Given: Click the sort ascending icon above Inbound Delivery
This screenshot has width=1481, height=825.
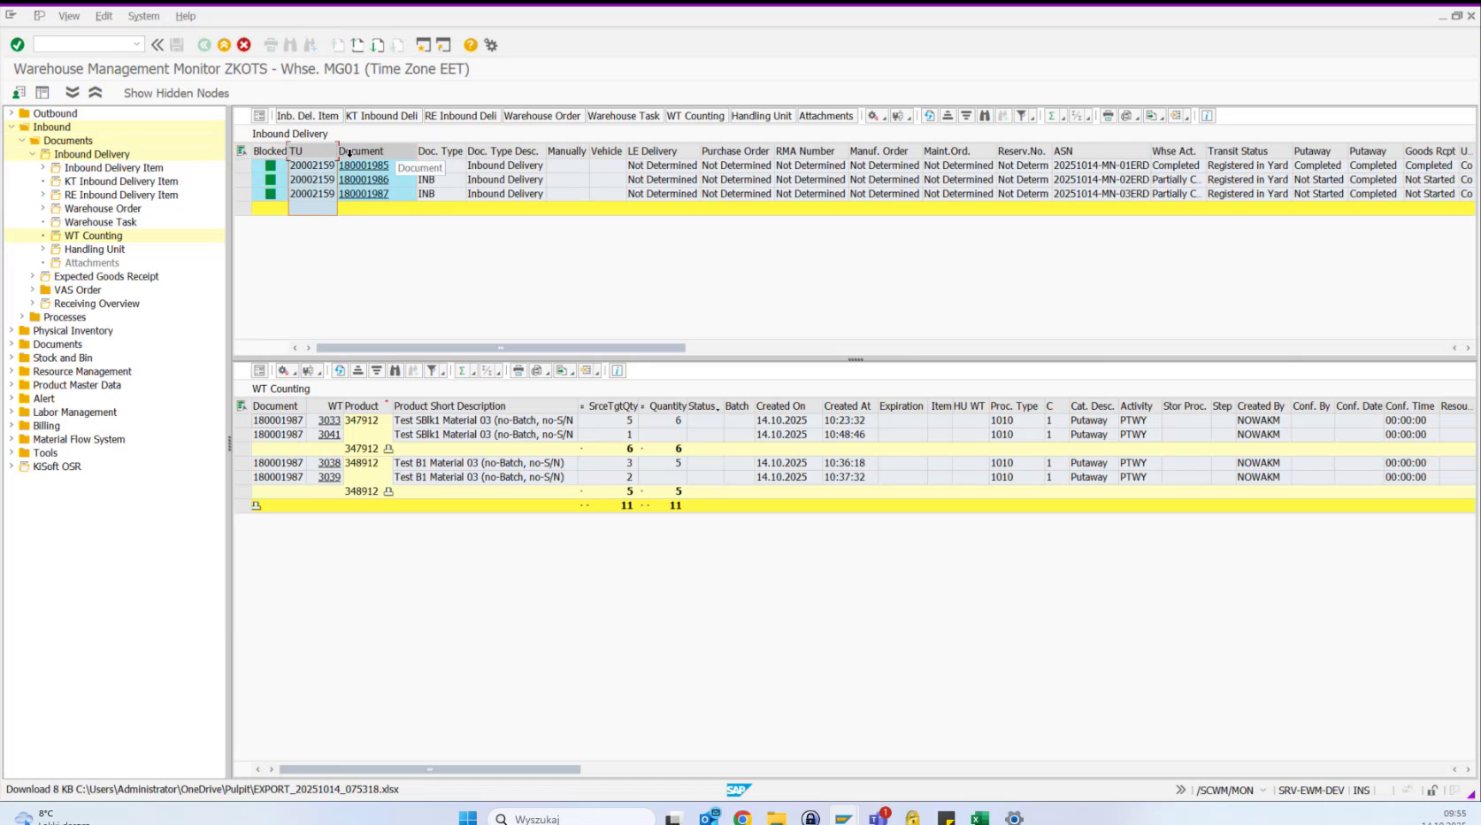Looking at the screenshot, I should [948, 116].
